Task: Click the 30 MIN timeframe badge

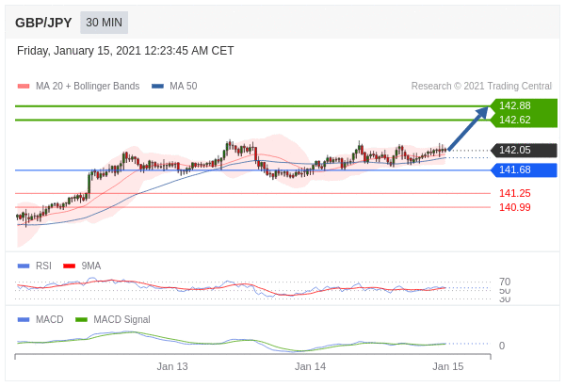Action: pyautogui.click(x=104, y=23)
